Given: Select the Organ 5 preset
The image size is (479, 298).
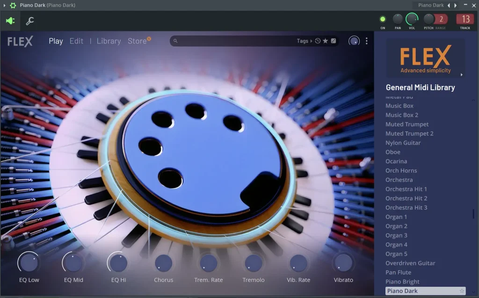Looking at the screenshot, I should coord(396,254).
